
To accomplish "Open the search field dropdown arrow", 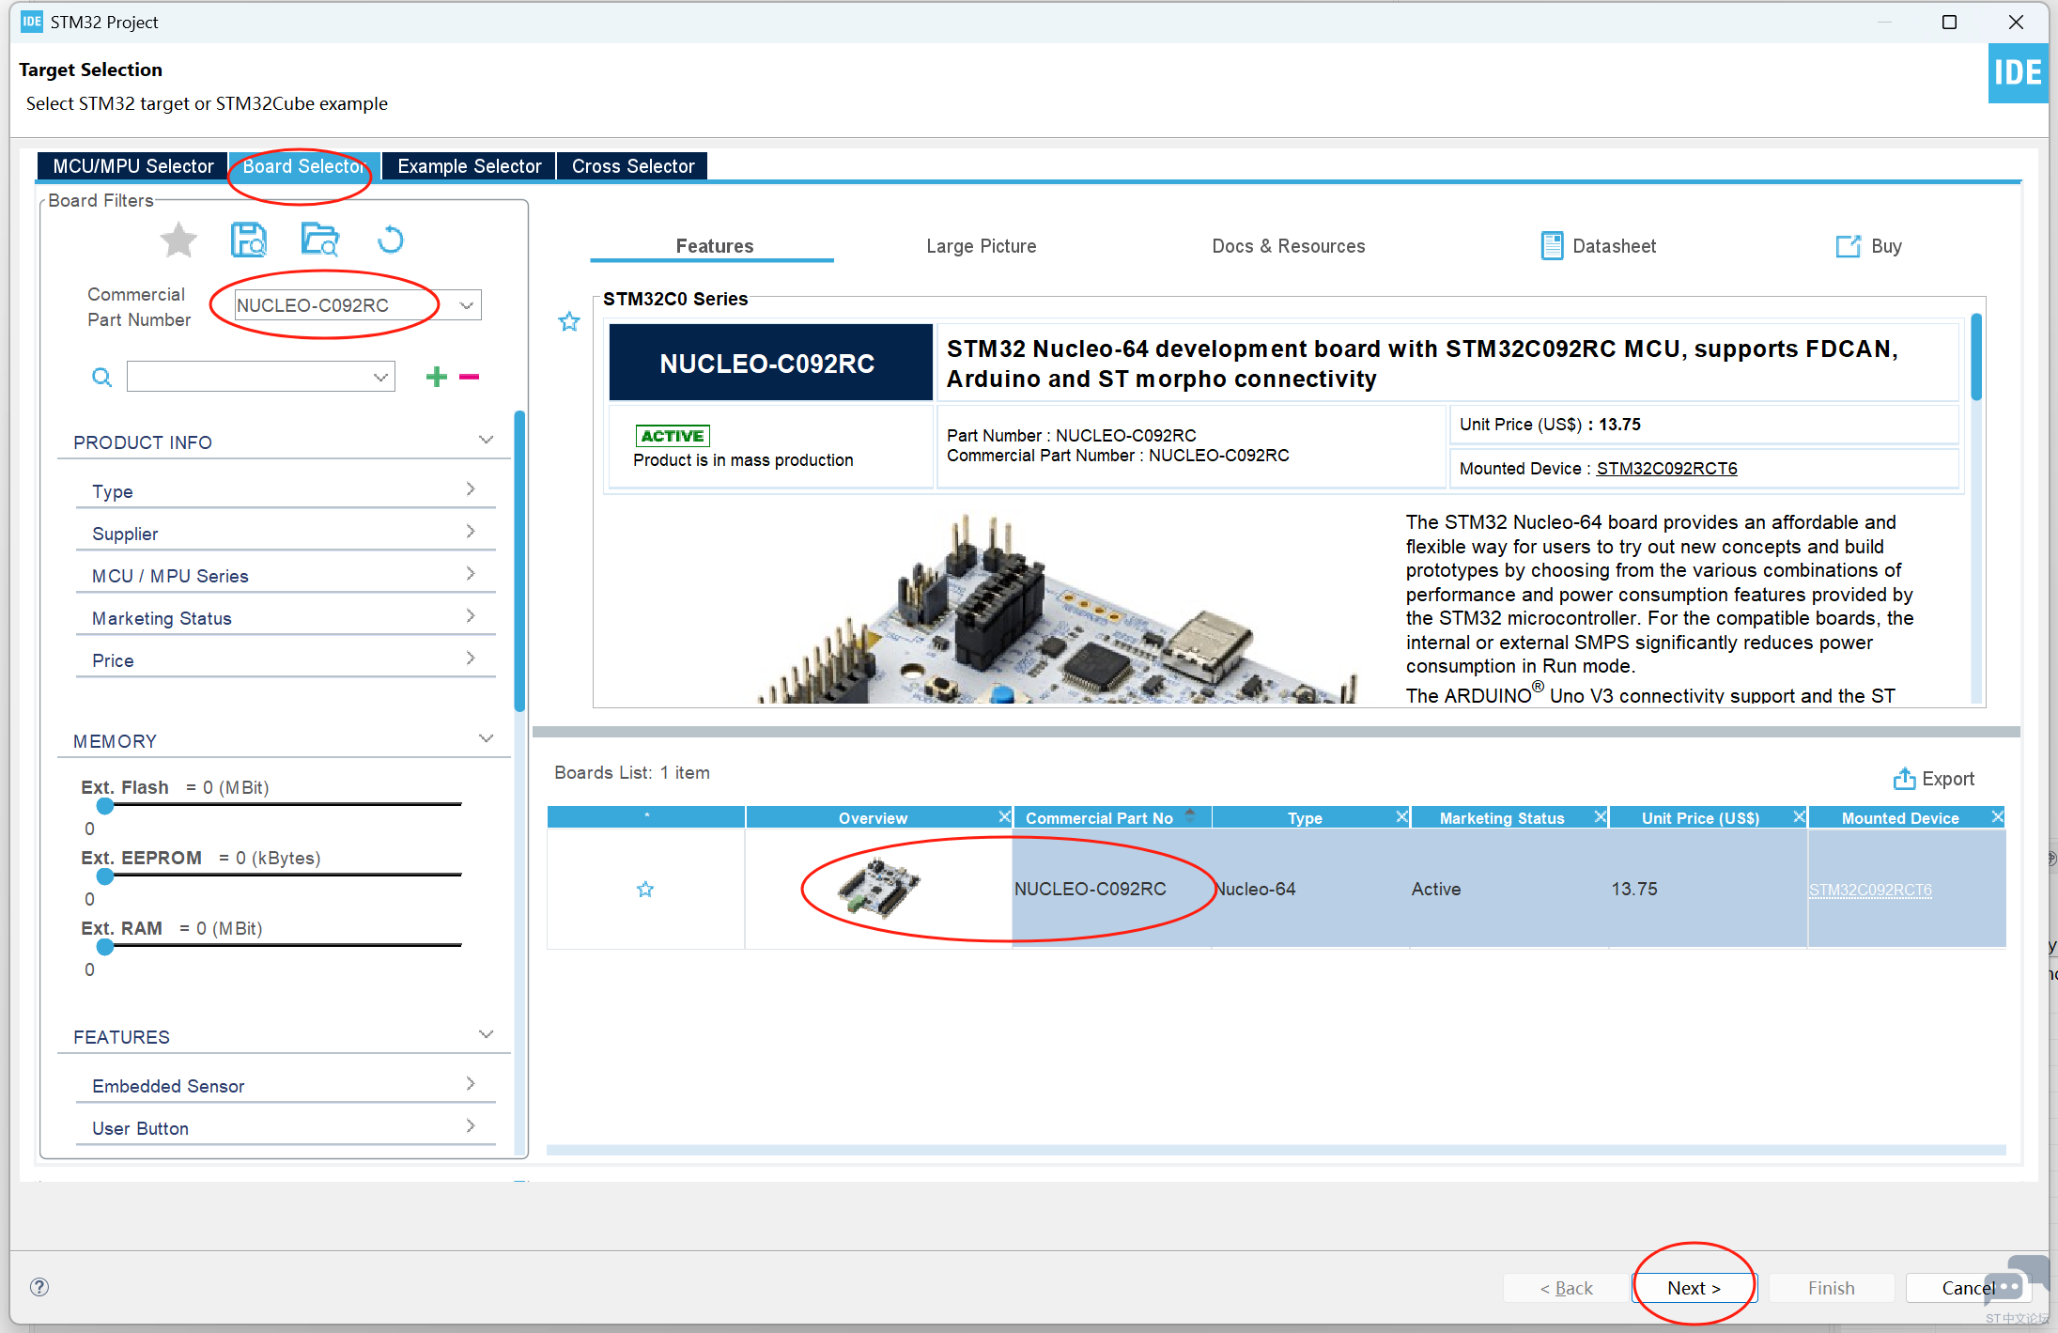I will tap(380, 377).
